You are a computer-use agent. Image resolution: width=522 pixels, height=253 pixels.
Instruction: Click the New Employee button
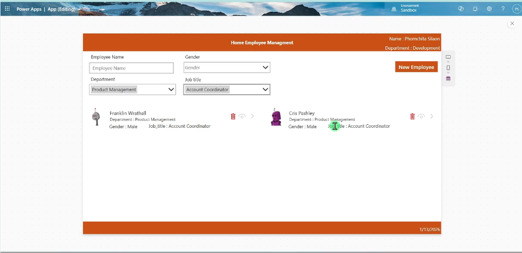416,67
